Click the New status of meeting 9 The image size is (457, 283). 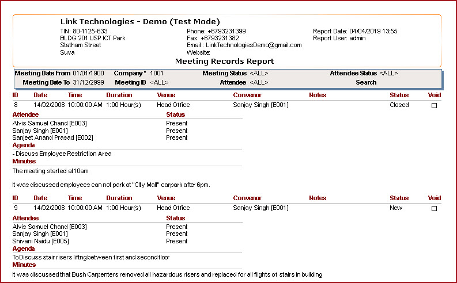click(396, 208)
